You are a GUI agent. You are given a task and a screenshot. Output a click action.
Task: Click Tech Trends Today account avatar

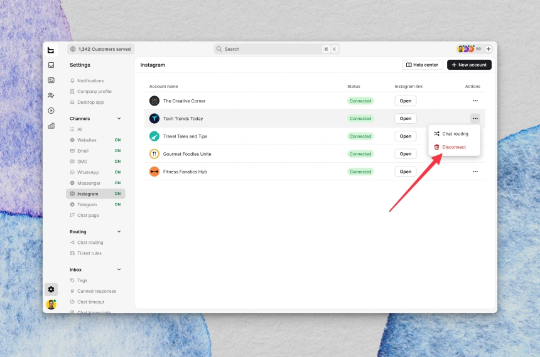coord(154,119)
